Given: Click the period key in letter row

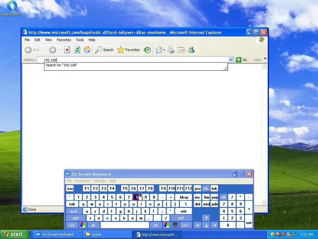Looking at the screenshot, I should [157, 218].
